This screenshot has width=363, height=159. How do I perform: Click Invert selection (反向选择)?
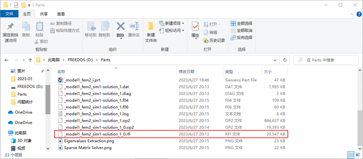coord(241,37)
